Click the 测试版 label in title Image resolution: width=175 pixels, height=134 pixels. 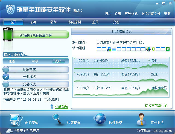[x=77, y=11]
